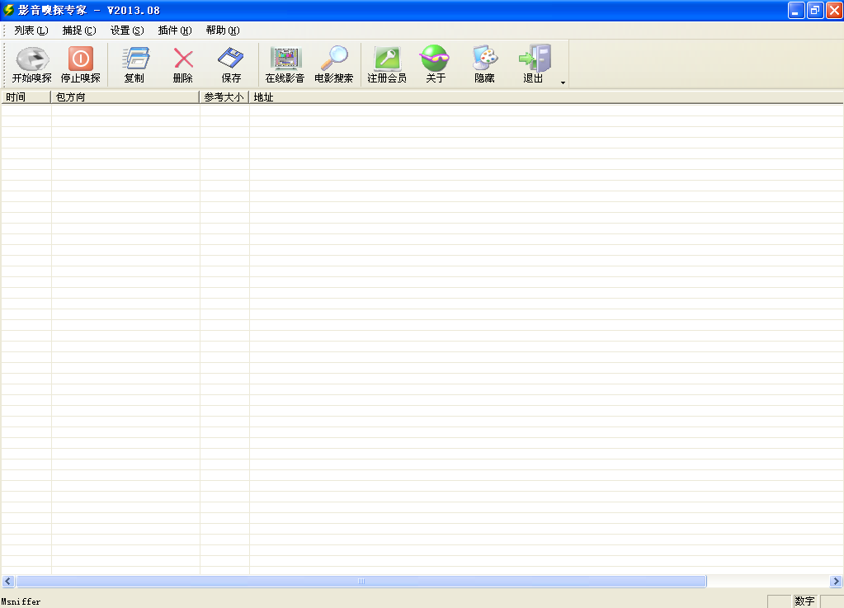Click the 删除 delete red X icon

click(183, 58)
